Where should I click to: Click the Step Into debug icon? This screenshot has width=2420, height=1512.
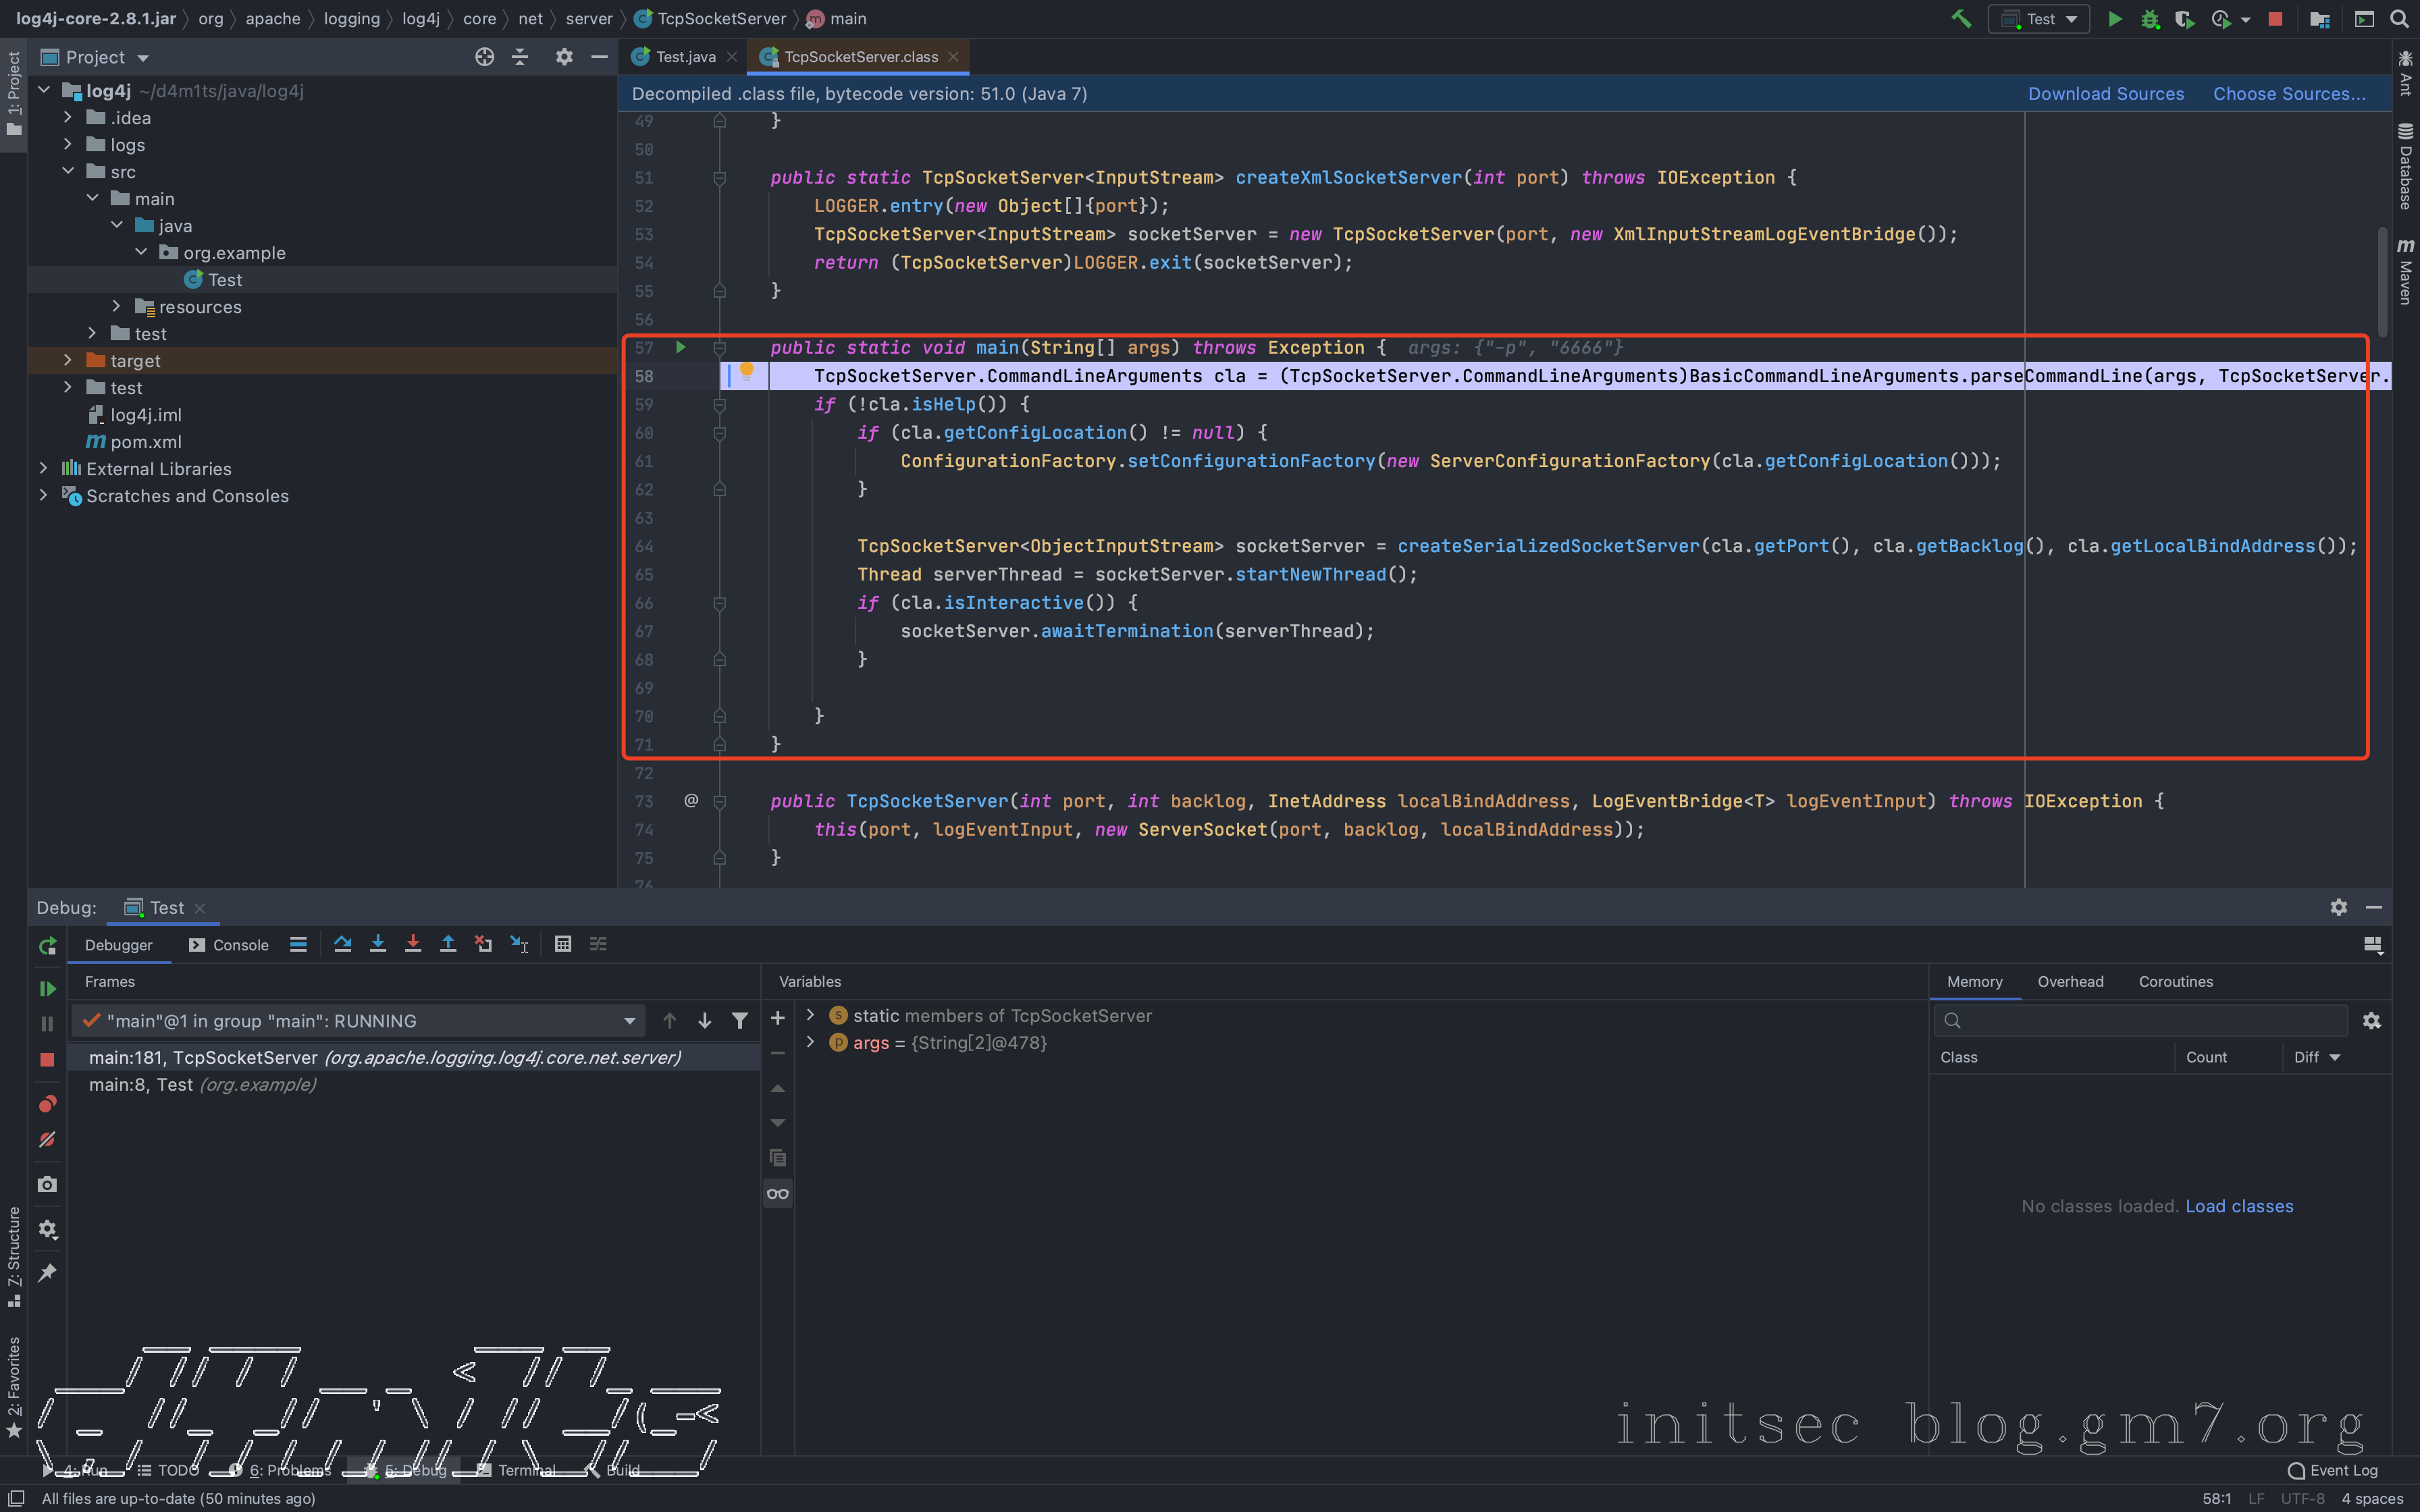point(378,944)
